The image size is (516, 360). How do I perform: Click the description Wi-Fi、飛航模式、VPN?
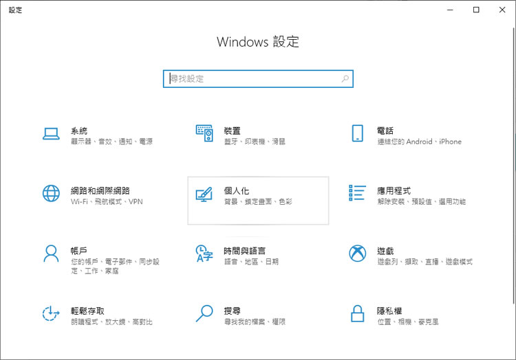(107, 201)
